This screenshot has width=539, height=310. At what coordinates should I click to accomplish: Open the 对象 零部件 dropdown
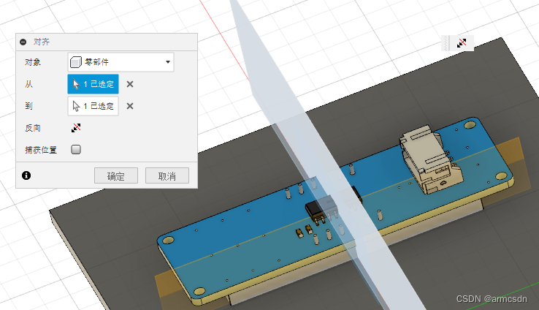(x=121, y=62)
